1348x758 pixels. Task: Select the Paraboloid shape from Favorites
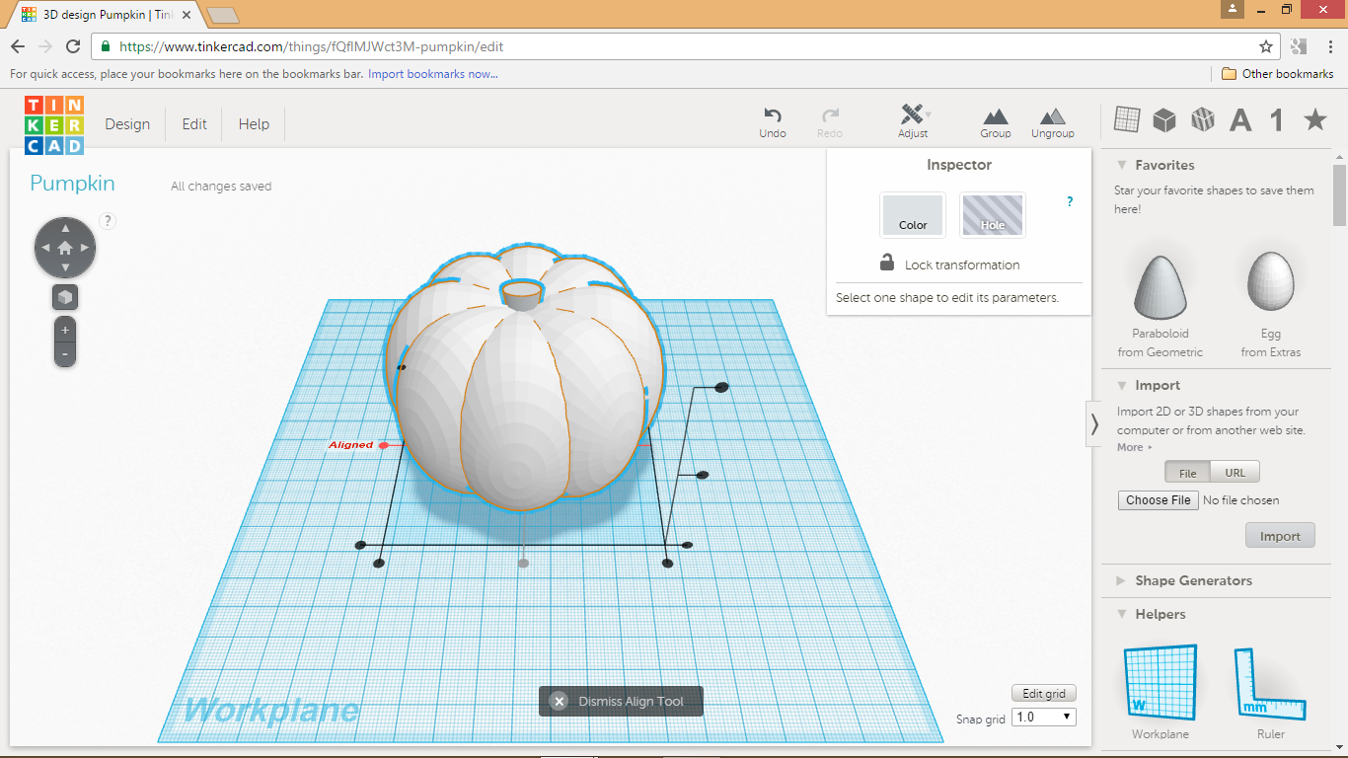coord(1159,286)
